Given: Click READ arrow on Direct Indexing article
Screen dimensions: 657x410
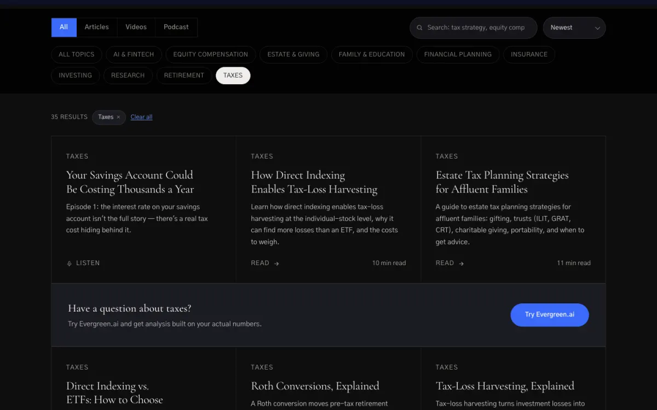Looking at the screenshot, I should (265, 263).
